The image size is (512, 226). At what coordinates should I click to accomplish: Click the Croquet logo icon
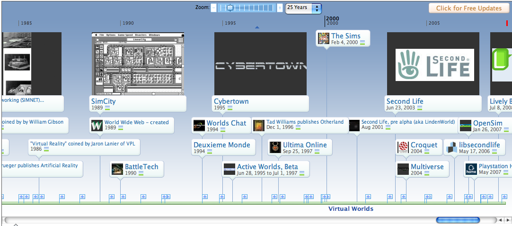pyautogui.click(x=403, y=147)
